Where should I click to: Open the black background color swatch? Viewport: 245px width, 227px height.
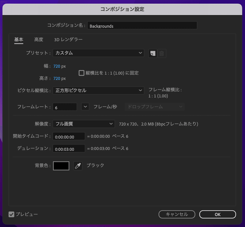click(x=61, y=166)
